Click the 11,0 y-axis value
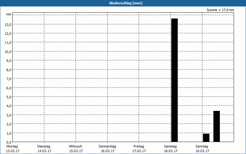246x154 pixels. pos(8,43)
